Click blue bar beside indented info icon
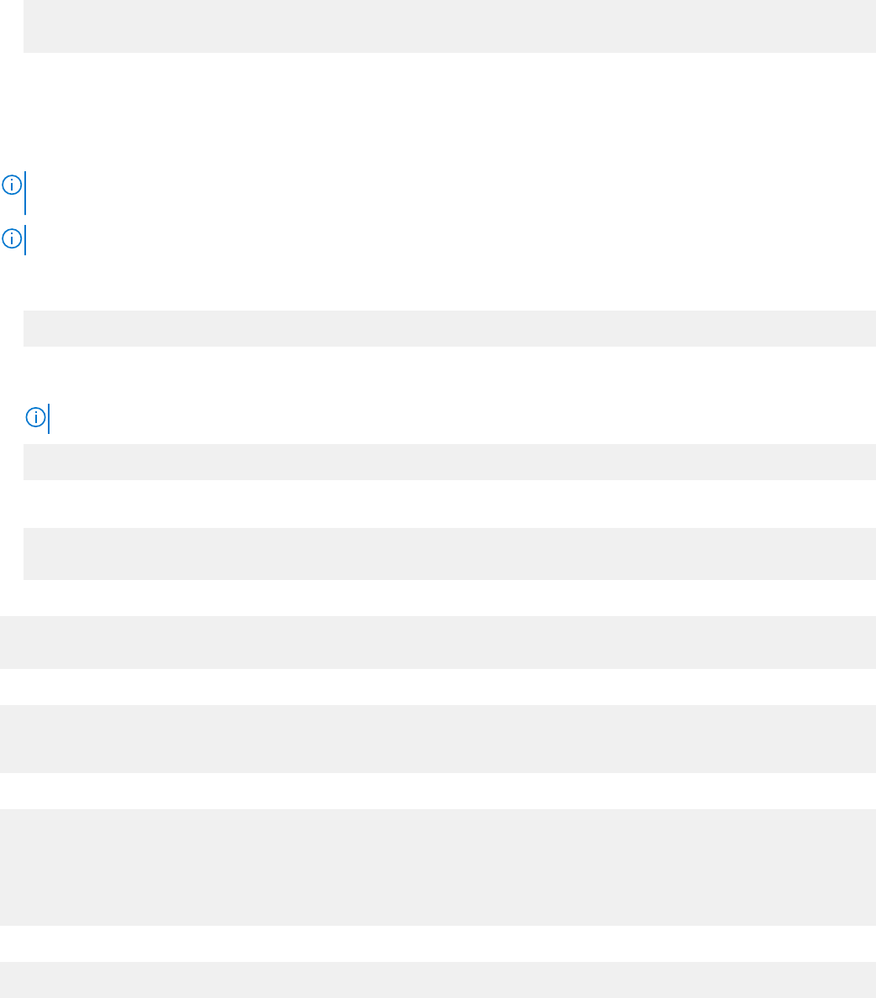The image size is (876, 998). point(49,419)
